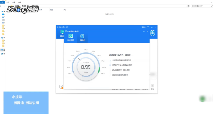This screenshot has height=114, width=213.
Task: Close the 2345网络流量管理 window
Action: click(148, 31)
